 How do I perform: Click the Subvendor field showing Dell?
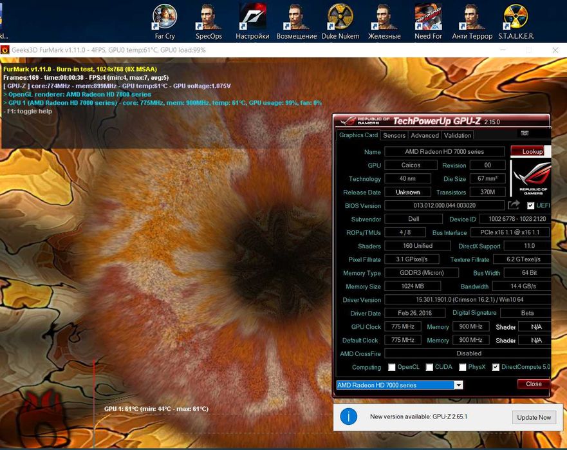point(413,219)
